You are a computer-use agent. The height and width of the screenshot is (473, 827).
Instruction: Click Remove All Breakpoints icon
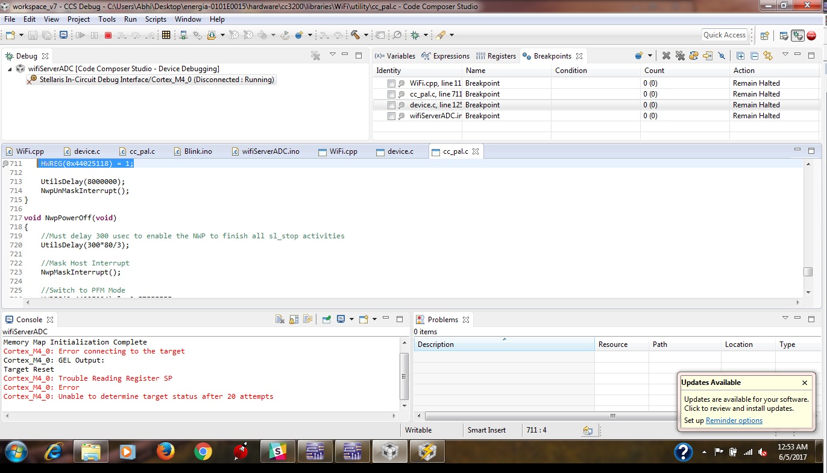coord(680,56)
